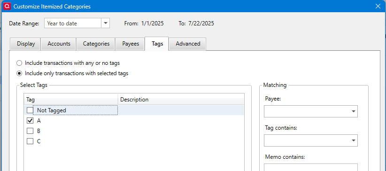Uncheck tag A checkbox
Image resolution: width=386 pixels, height=171 pixels.
30,120
